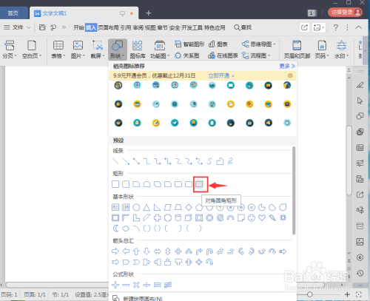Click the 查找 search button
Screen dimensions: 370x301
tap(243, 27)
